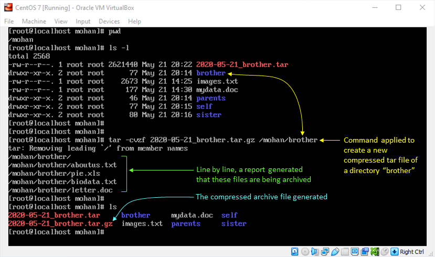
Task: Click the '/mohan/brother/aboutus.txt' output line
Action: (62, 165)
